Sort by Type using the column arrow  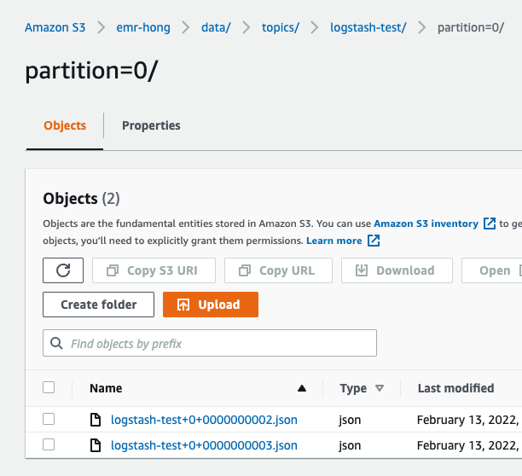(x=380, y=388)
